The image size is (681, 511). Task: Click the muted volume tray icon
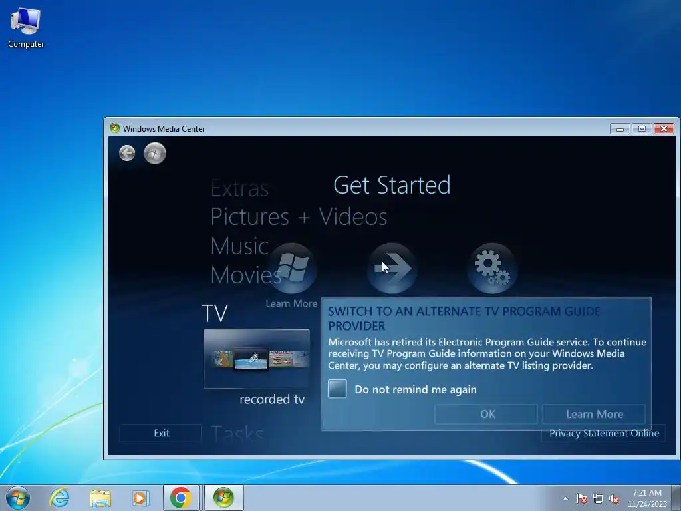click(x=614, y=498)
